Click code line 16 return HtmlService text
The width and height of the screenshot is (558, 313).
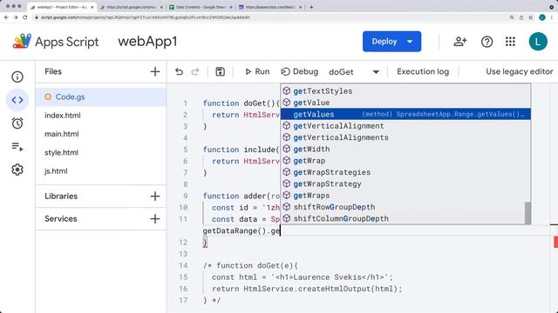(x=307, y=289)
